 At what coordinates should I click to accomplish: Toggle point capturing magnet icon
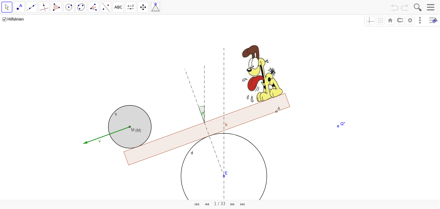tap(400, 20)
